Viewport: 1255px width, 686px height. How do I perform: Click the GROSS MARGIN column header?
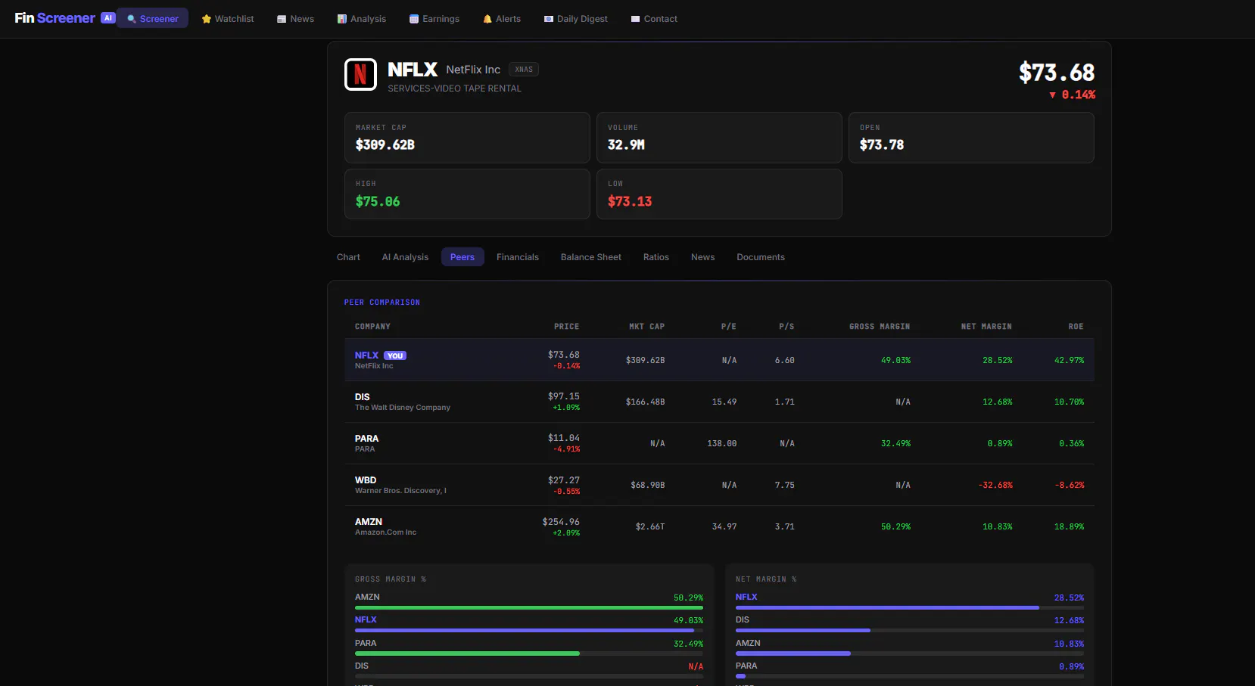(880, 327)
